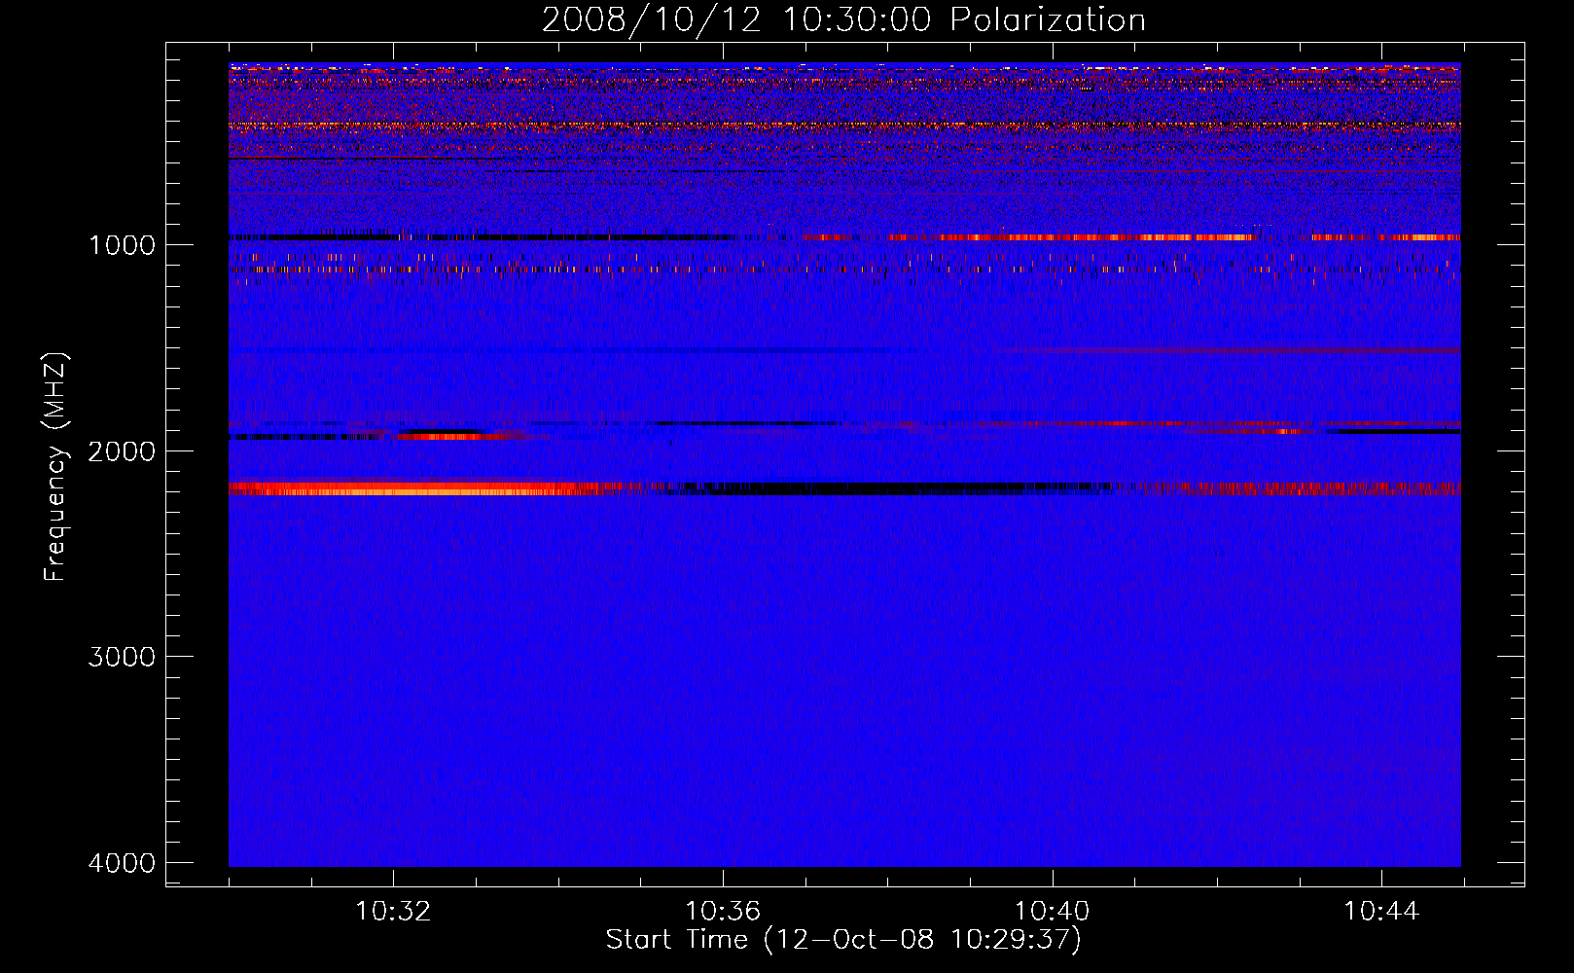This screenshot has height=973, width=1574.
Task: Click the 'Frequency (MHZ)' axis label
Action: pyautogui.click(x=55, y=467)
